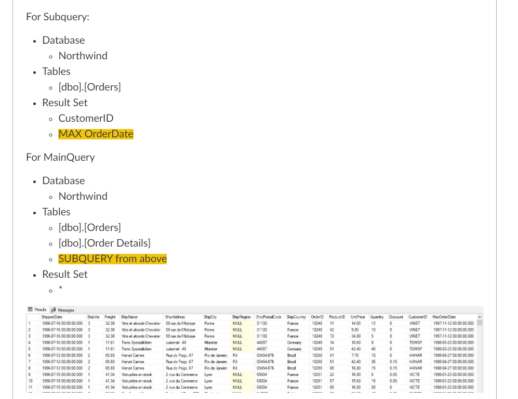The width and height of the screenshot is (518, 399).
Task: Click the highlighted SUBQUERY from above text
Action: pos(112,259)
